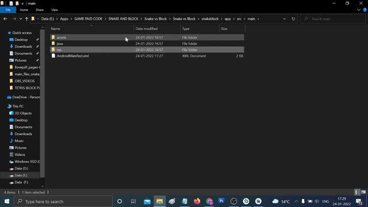Open Music under This PC
Image resolution: width=368 pixels, height=207 pixels.
pyautogui.click(x=19, y=141)
